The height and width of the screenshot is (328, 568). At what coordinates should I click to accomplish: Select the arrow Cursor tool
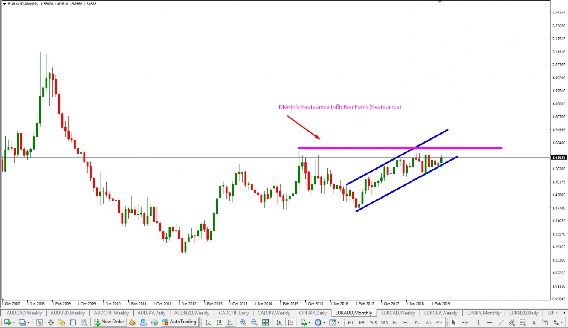(x=454, y=322)
